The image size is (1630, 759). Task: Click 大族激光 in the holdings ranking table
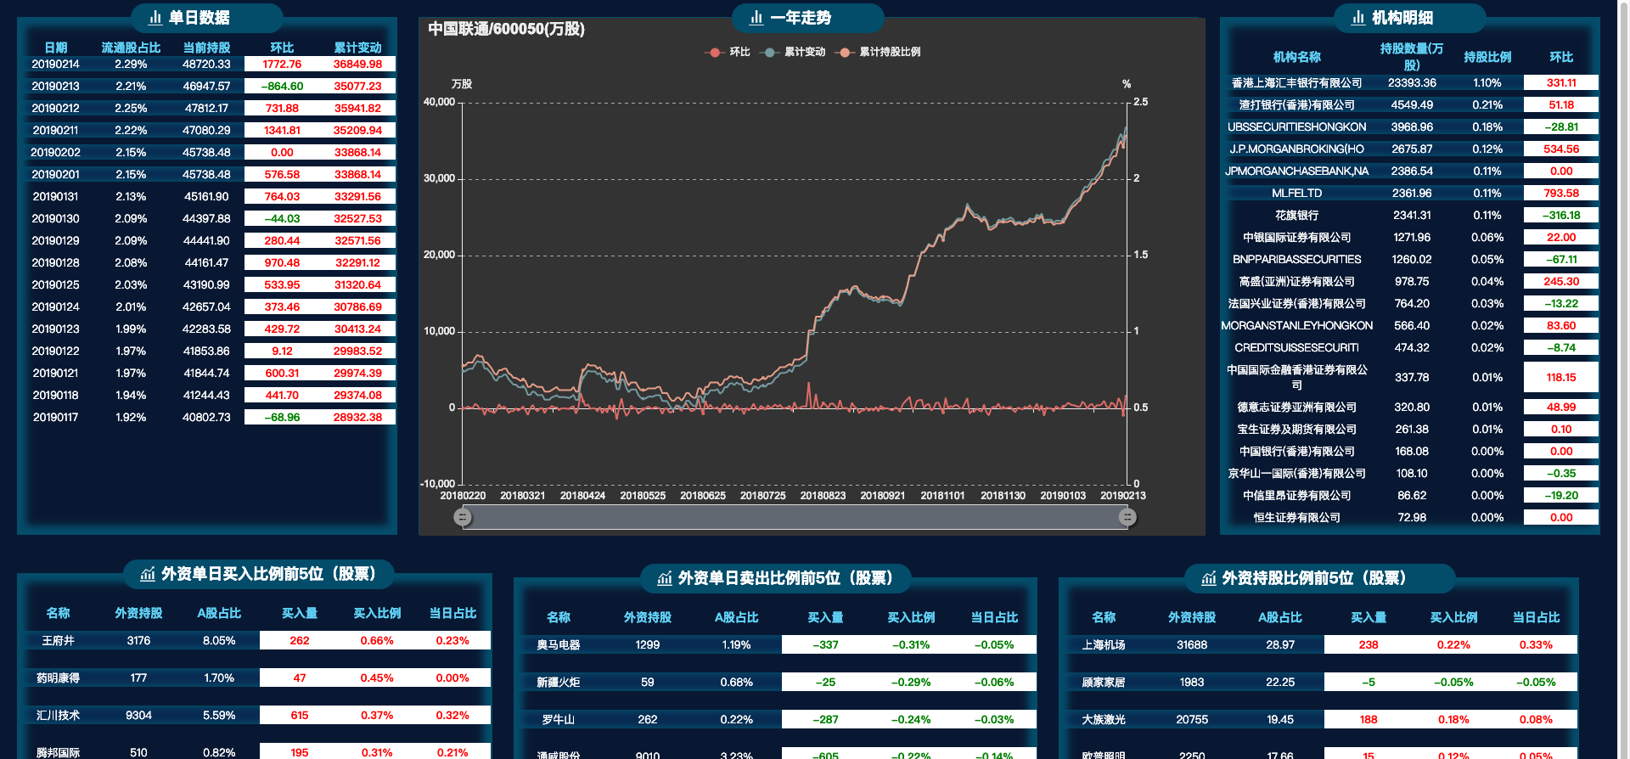click(x=1104, y=719)
